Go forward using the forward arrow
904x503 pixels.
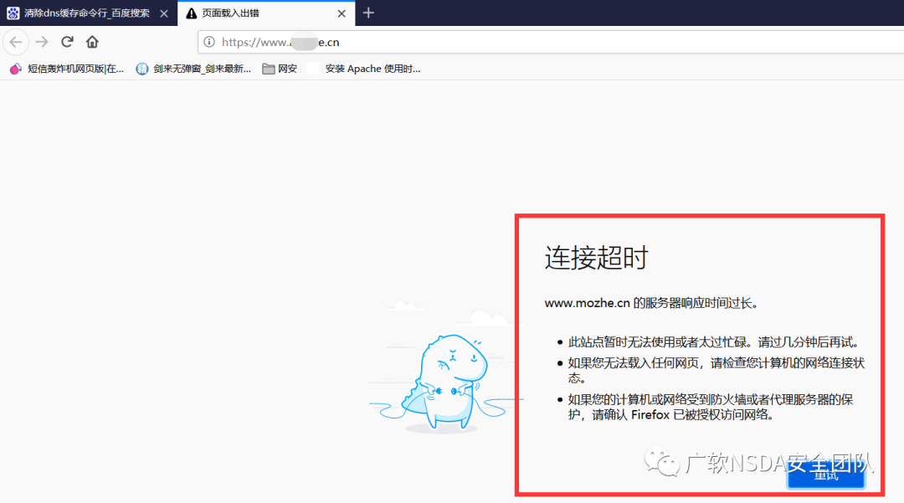(x=42, y=42)
